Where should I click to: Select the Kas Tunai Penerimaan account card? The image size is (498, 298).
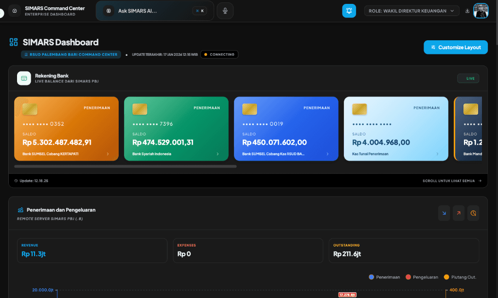pos(395,129)
